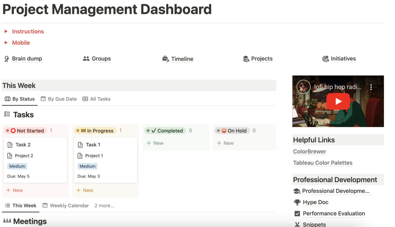Click the Professional Development graduation cap icon
Image resolution: width=395 pixels, height=227 pixels.
297,191
